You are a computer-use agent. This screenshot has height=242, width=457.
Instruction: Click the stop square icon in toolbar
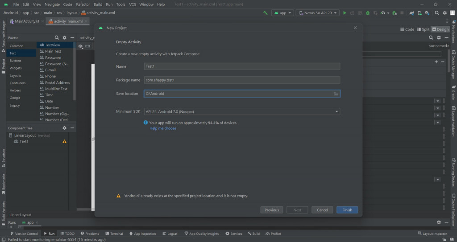(402, 13)
